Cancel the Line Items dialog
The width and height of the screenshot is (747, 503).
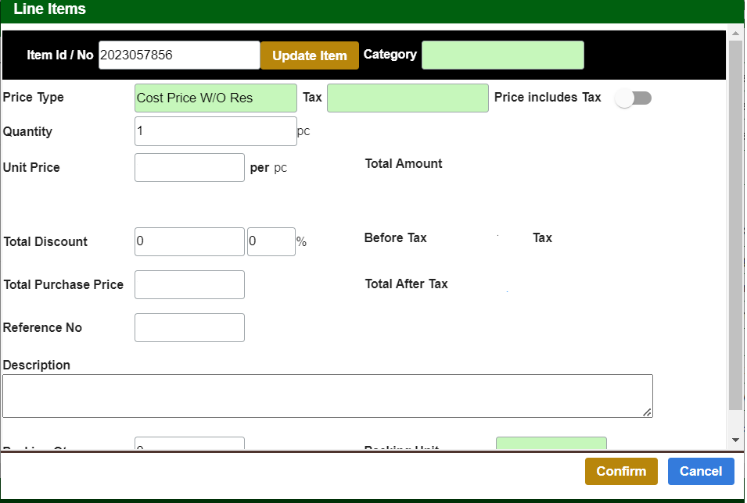tap(701, 472)
